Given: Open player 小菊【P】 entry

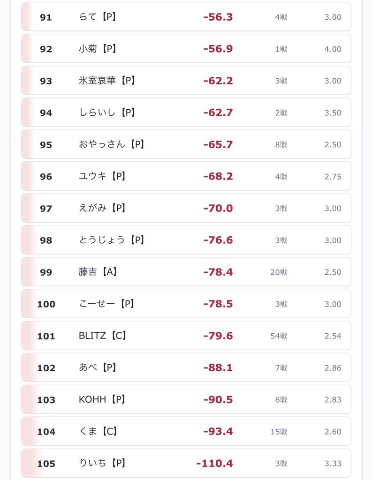Looking at the screenshot, I should point(186,49).
